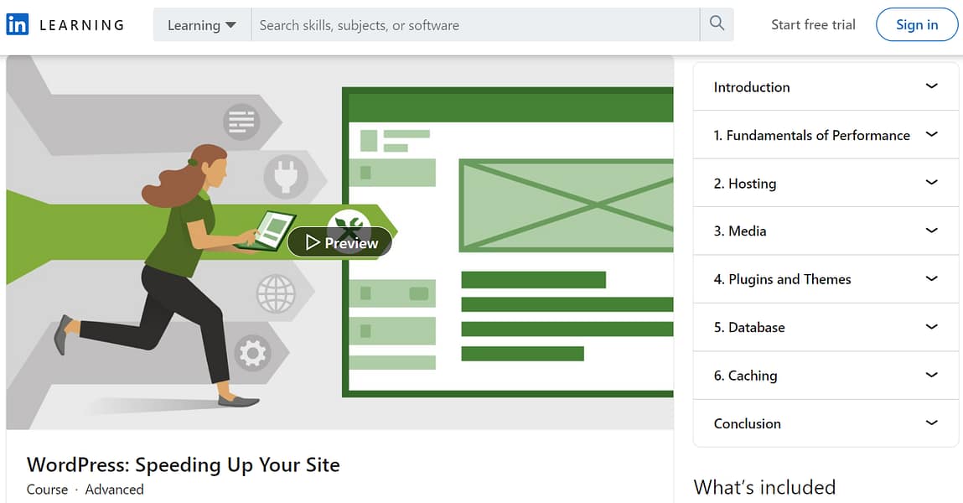Image resolution: width=963 pixels, height=503 pixels.
Task: Click the LEARNING wordmark in the header
Action: (81, 24)
